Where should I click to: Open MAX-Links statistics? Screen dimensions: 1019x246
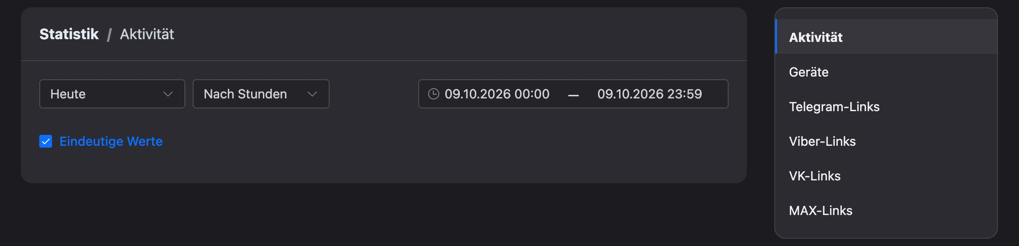click(886, 210)
